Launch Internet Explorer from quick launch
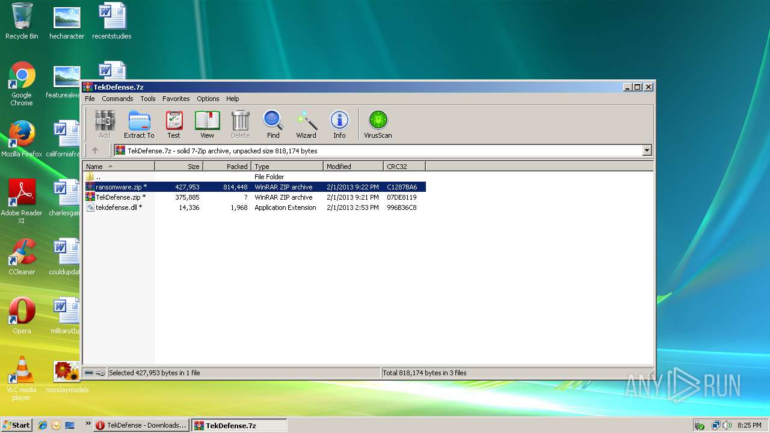This screenshot has width=770, height=433. point(43,425)
